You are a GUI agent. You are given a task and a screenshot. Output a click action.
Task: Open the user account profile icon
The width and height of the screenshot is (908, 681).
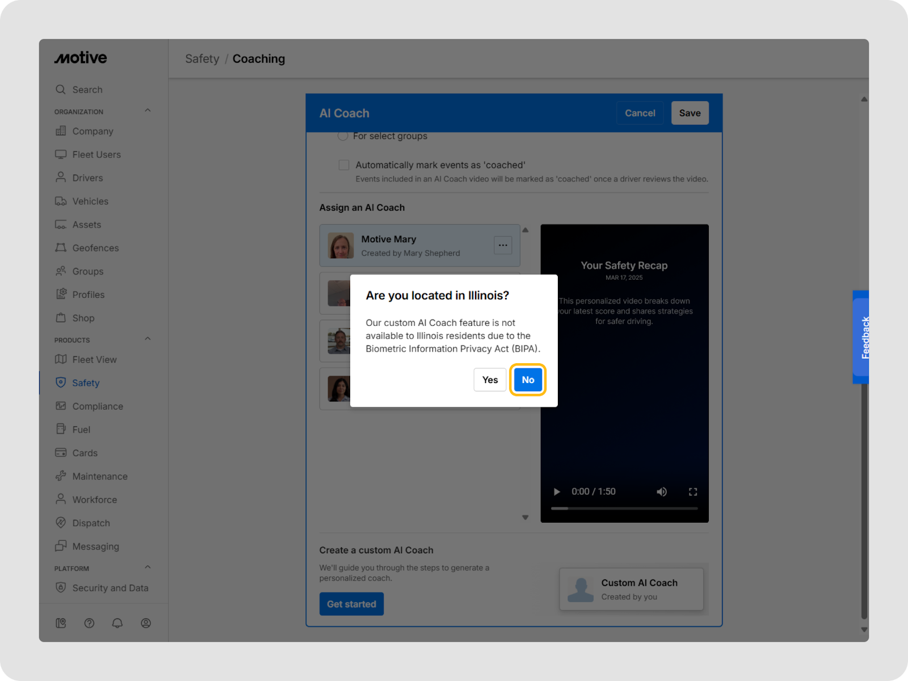(146, 623)
